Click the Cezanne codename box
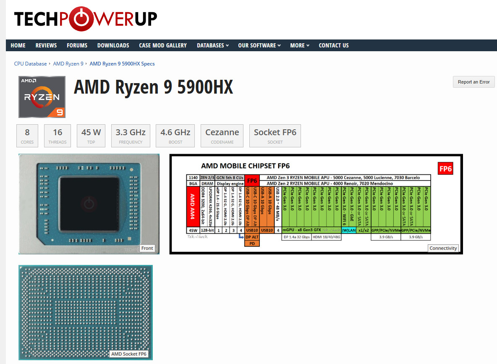 pyautogui.click(x=222, y=136)
